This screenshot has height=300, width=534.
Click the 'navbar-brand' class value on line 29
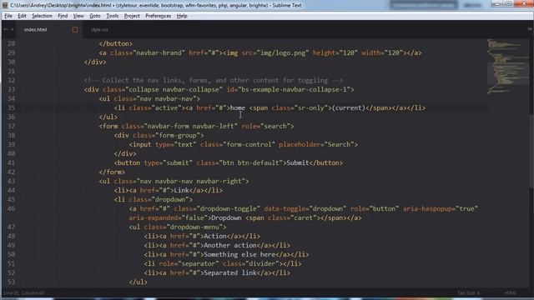click(159, 52)
